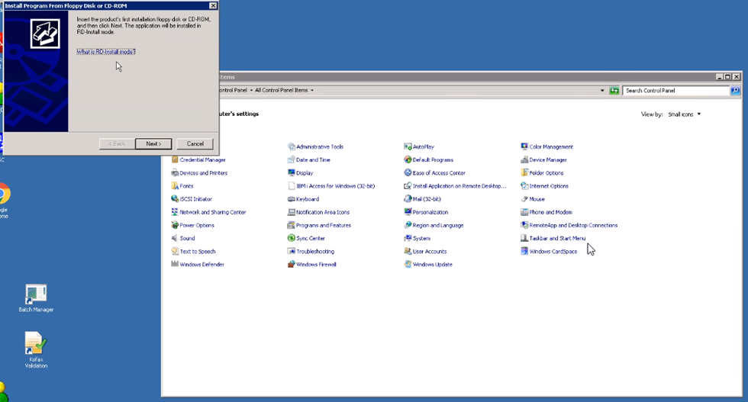Click the Sync Center icon
Screen dimensions: 748x402
pyautogui.click(x=292, y=239)
